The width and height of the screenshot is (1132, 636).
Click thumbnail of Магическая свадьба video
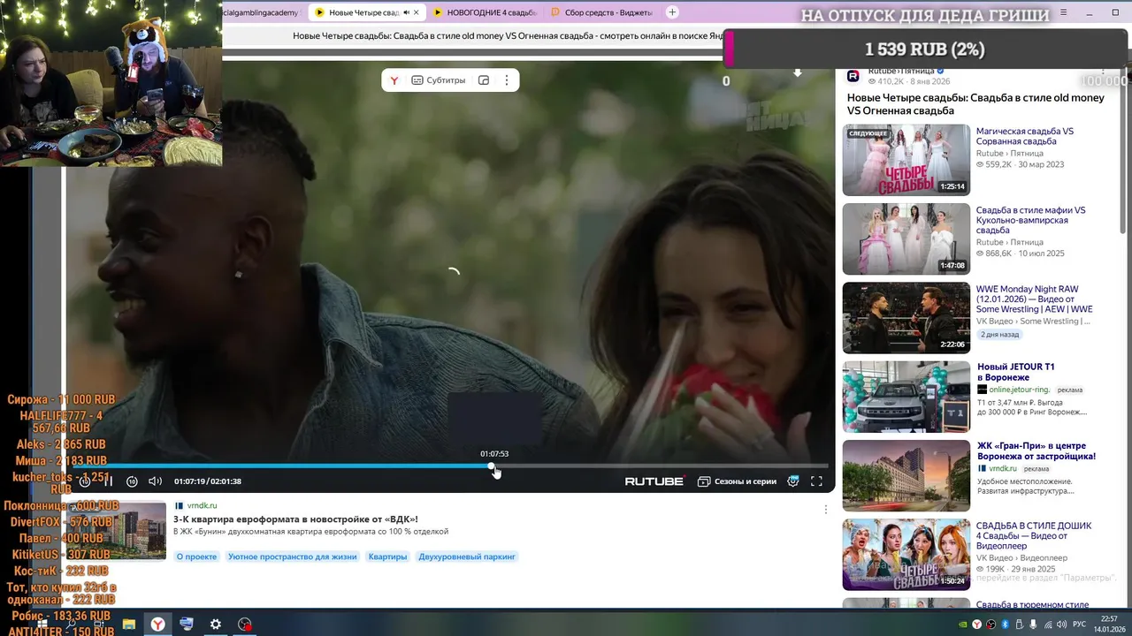[x=906, y=160]
